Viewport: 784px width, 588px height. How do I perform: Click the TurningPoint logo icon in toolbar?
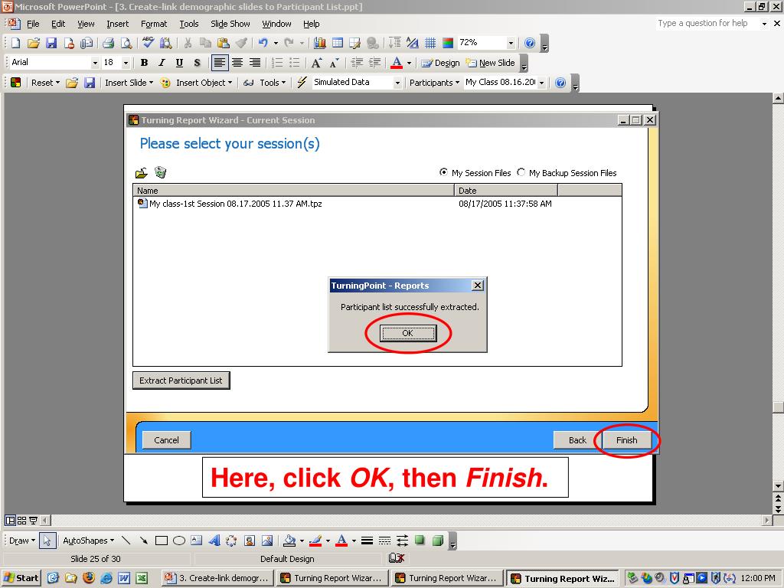[x=15, y=83]
